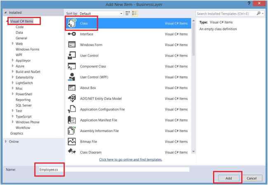Select the General category
Viewport: 268px width, 185px height.
coord(21,38)
